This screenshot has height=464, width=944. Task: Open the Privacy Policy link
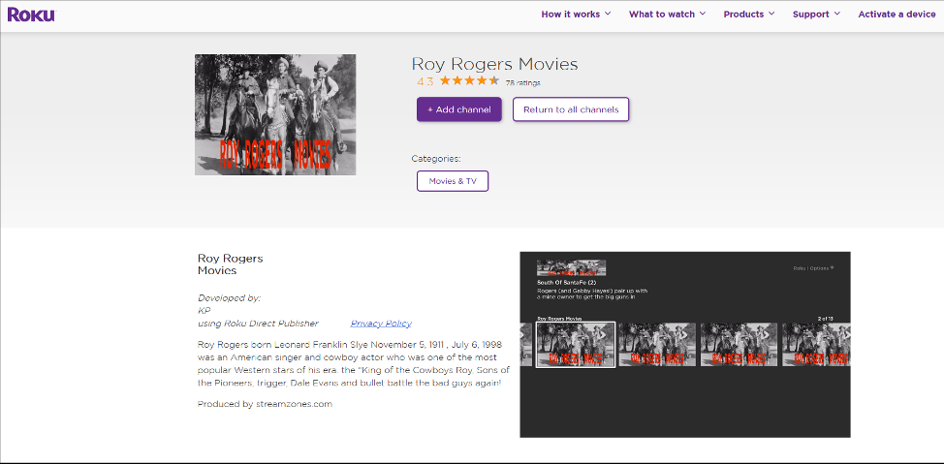pyautogui.click(x=381, y=324)
